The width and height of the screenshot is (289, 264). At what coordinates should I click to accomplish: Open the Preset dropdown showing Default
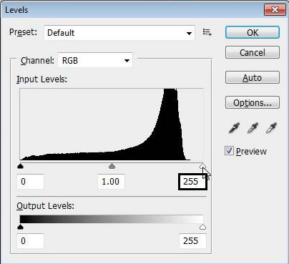(119, 33)
